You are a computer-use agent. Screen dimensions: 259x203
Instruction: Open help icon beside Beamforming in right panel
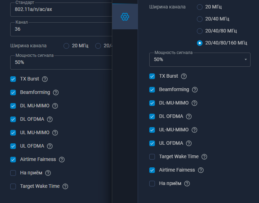195,90
